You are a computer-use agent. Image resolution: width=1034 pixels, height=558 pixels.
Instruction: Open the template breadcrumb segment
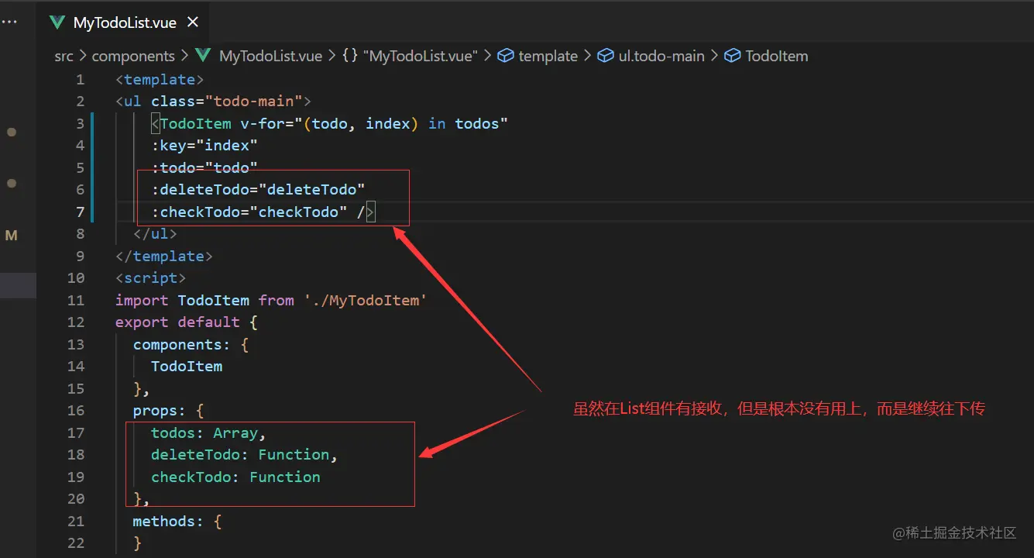pyautogui.click(x=548, y=56)
